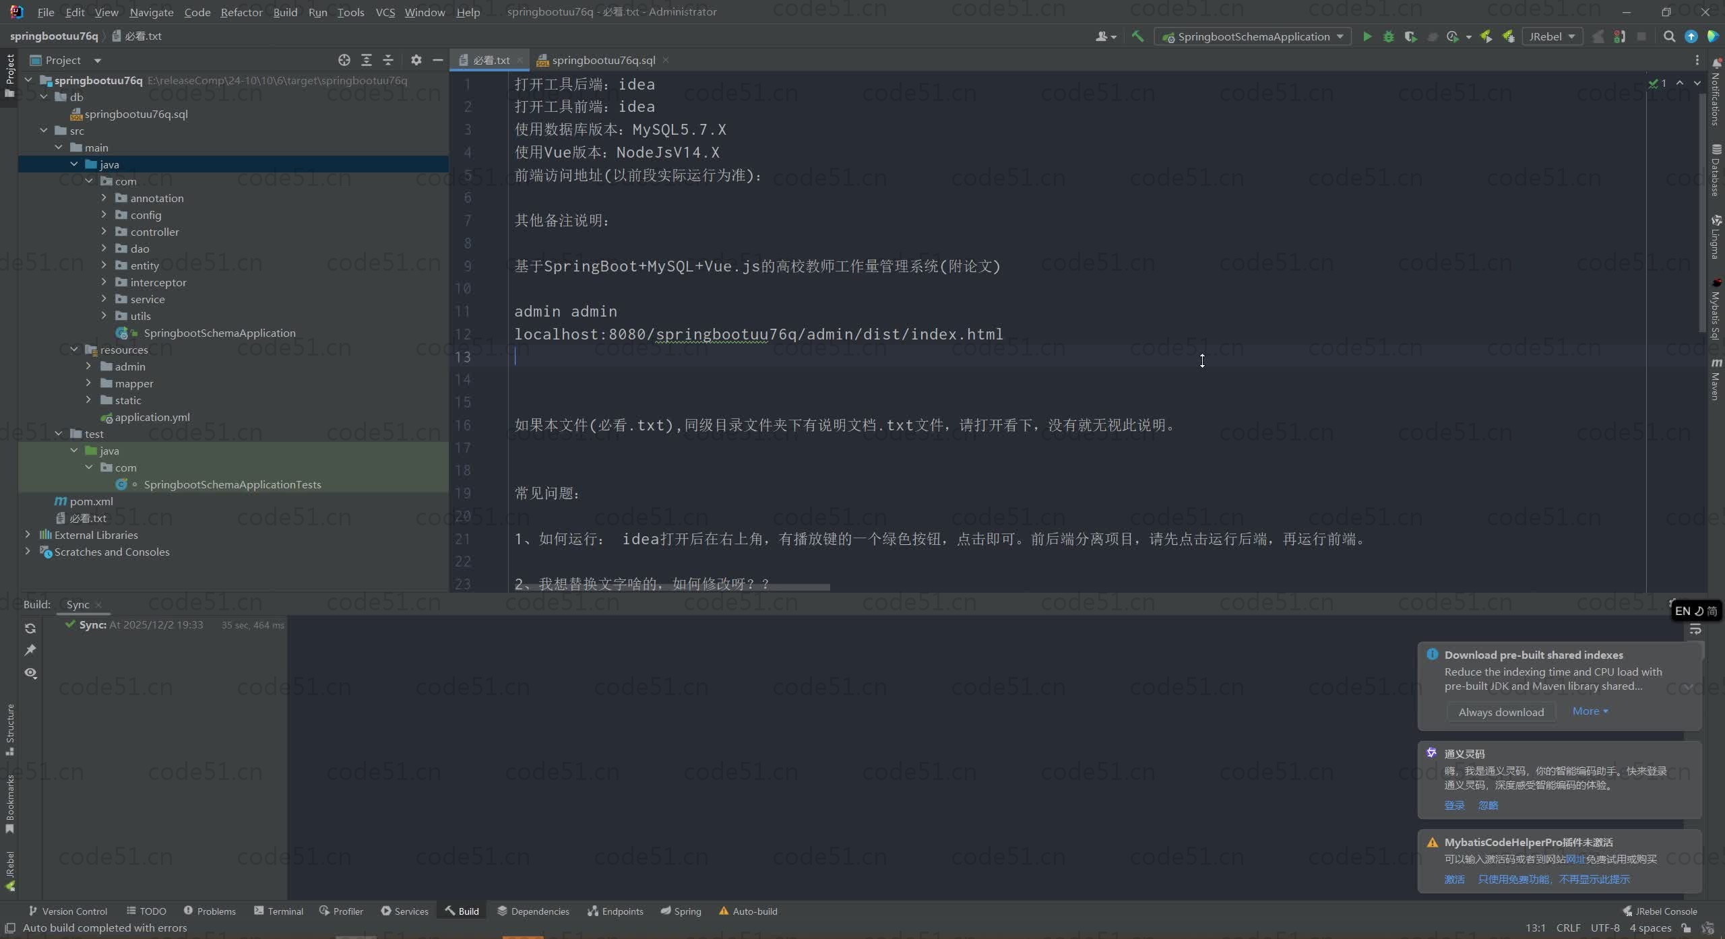Expand the controller package folder

click(x=104, y=232)
